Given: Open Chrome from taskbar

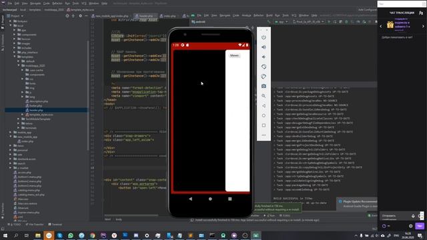Looking at the screenshot, I should (x=92, y=235).
